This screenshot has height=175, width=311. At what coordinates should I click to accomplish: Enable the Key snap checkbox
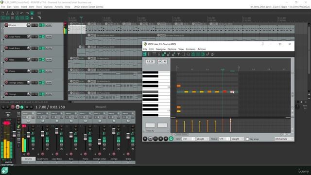click(x=247, y=139)
